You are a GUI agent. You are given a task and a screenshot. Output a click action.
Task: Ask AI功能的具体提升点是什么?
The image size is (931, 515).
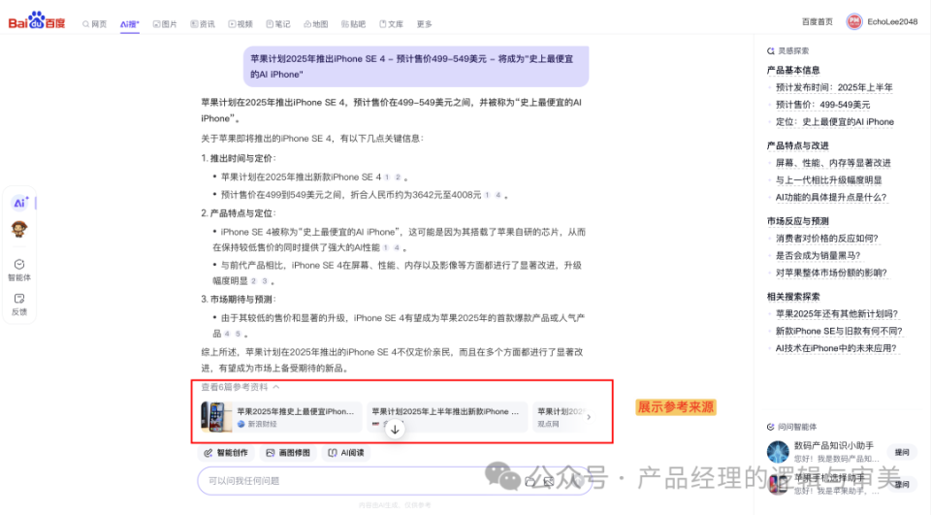[x=831, y=198]
